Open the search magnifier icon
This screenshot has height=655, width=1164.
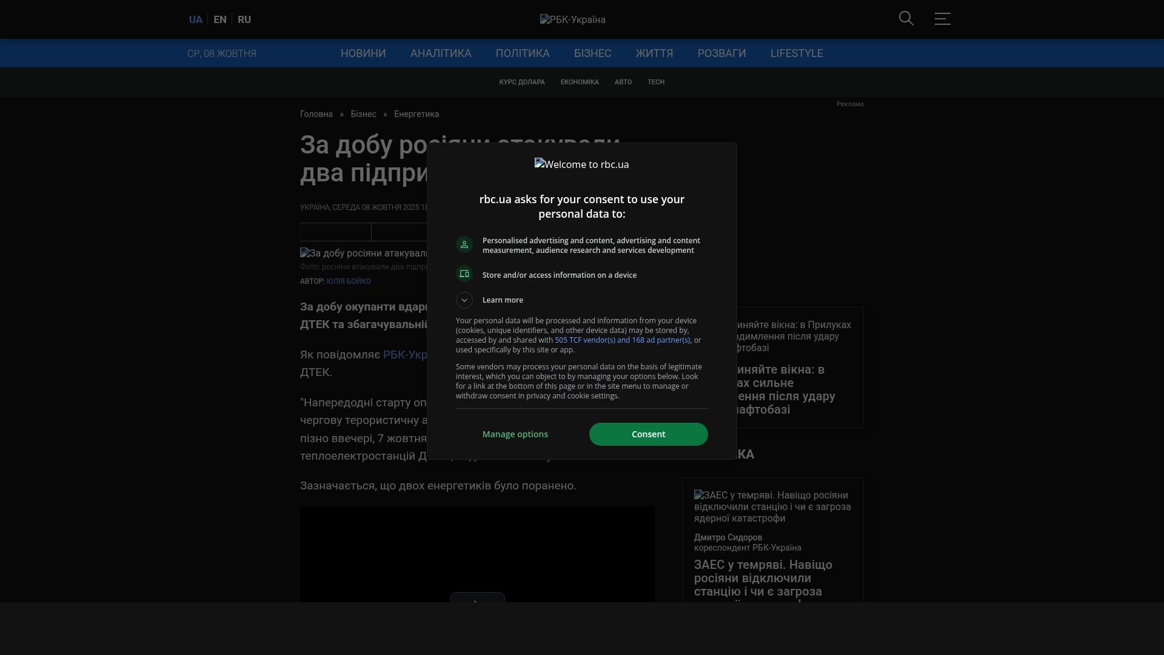[x=906, y=19]
